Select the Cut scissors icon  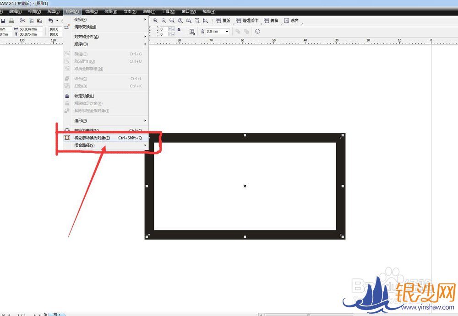[x=22, y=21]
